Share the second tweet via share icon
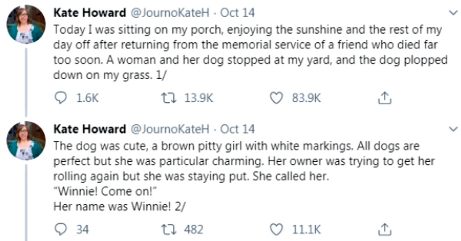The height and width of the screenshot is (241, 461). (x=384, y=229)
